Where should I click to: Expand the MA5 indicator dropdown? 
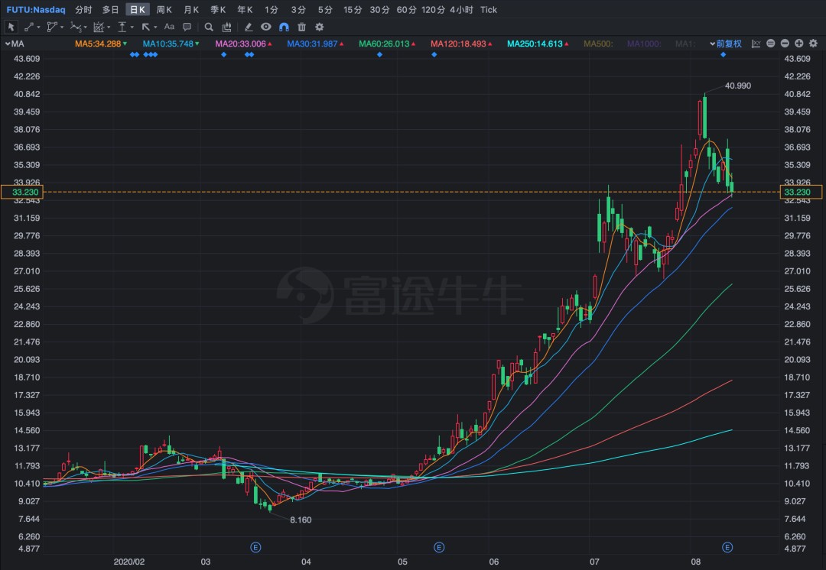point(126,44)
